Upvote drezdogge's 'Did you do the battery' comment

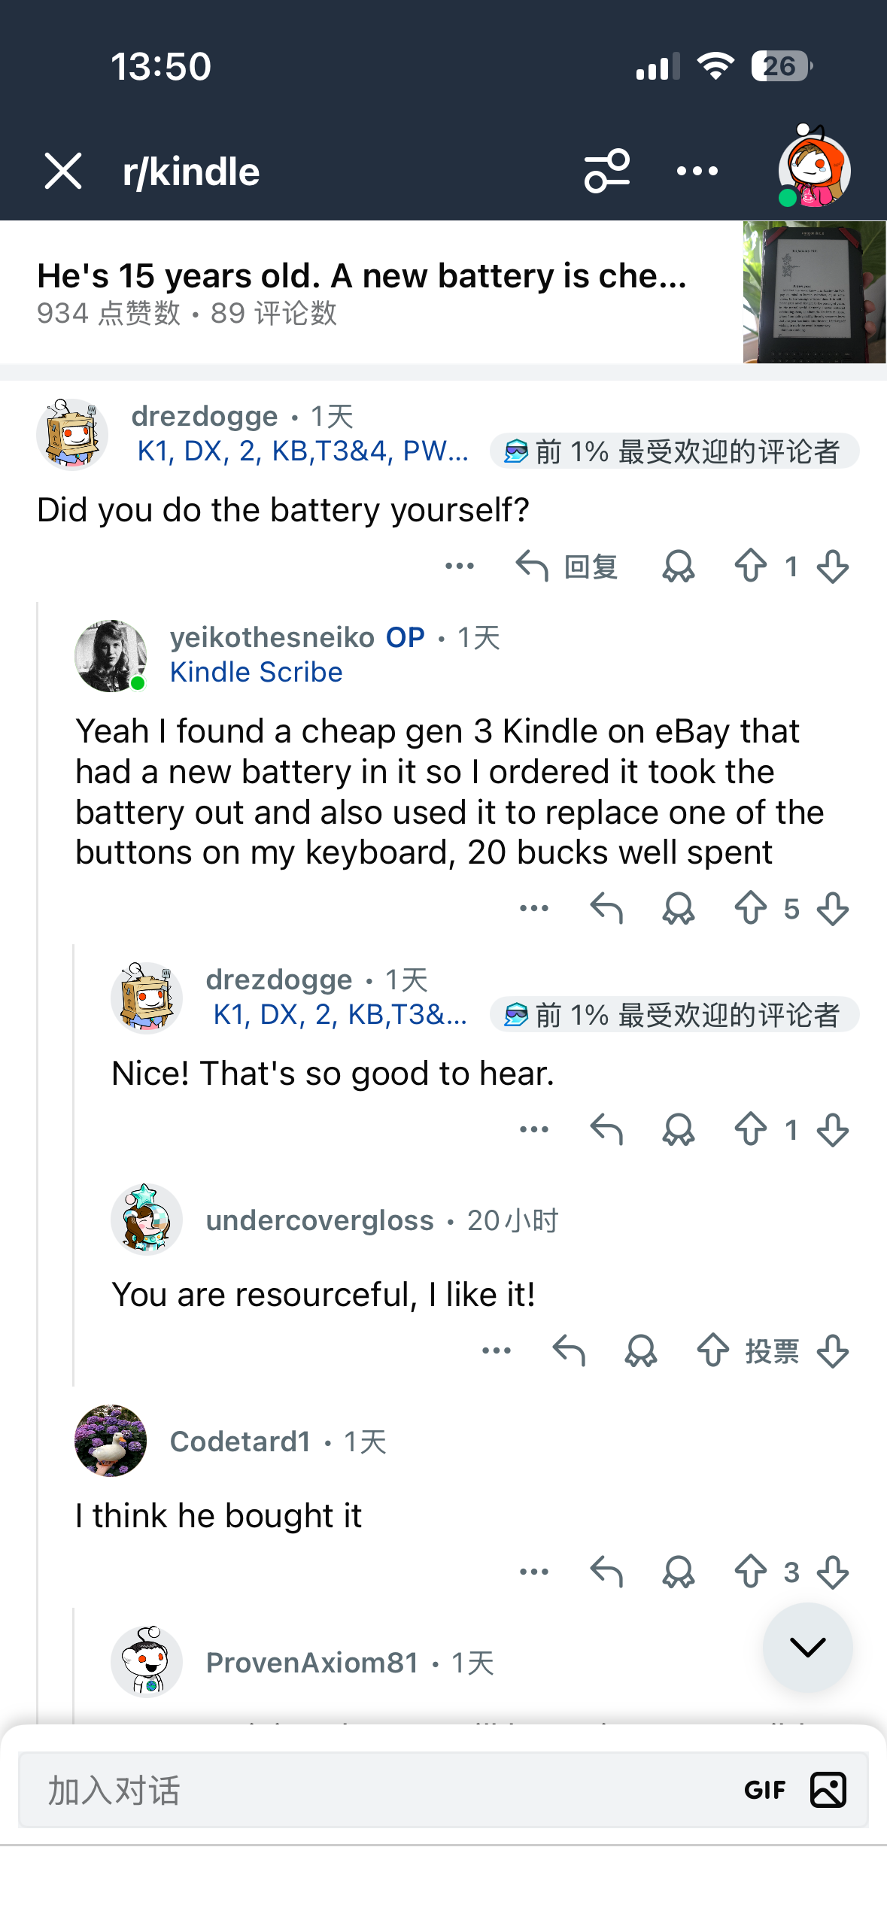[751, 567]
